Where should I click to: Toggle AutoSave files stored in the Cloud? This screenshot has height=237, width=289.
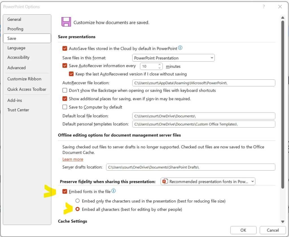[x=65, y=48]
